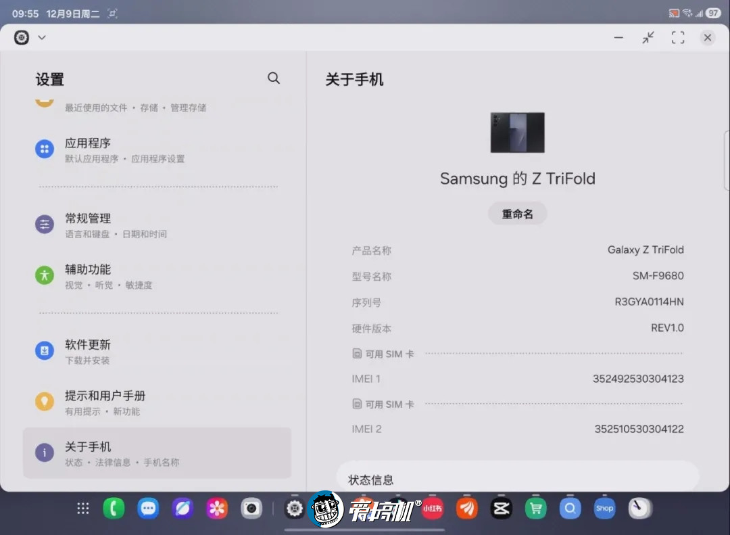Tap the model number SM-F9680
730x535 pixels.
pos(658,276)
